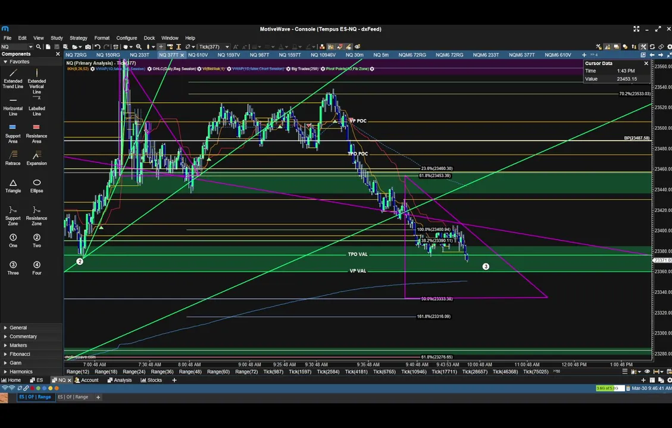Navigate to previous chart with left arrow
Screen dimensions: 672x428
652,55
